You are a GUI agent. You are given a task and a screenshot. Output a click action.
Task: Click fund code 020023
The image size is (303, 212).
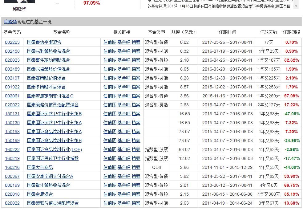point(12,60)
